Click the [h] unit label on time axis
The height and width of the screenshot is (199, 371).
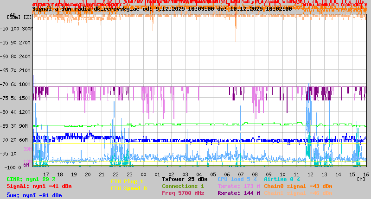coord(361,179)
